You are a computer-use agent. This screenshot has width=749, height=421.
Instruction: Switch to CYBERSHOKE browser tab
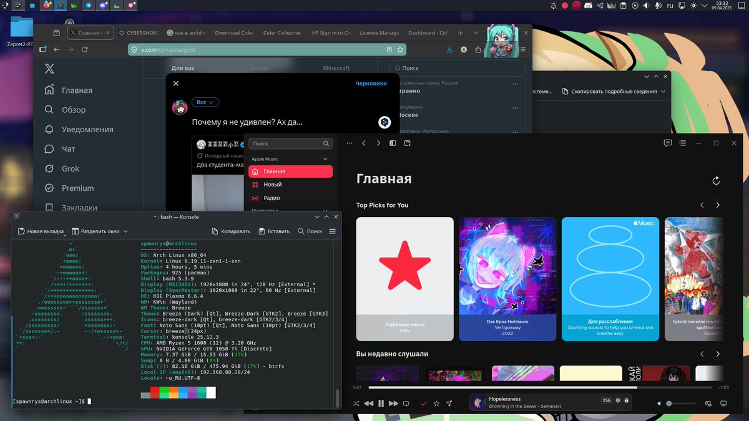[x=137, y=33]
